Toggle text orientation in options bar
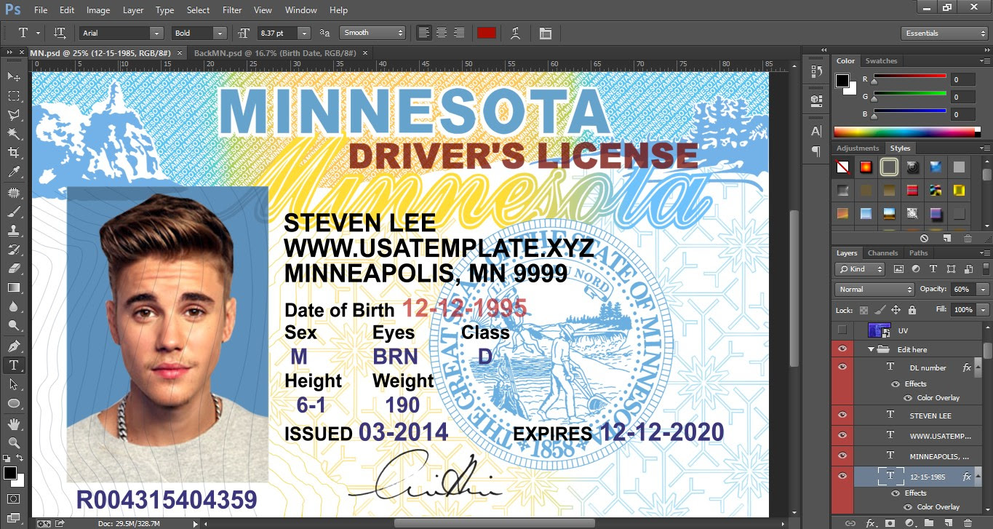This screenshot has height=529, width=993. coord(60,33)
